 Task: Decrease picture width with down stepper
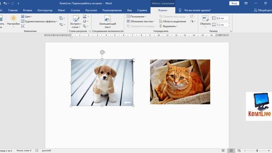tap(229, 25)
